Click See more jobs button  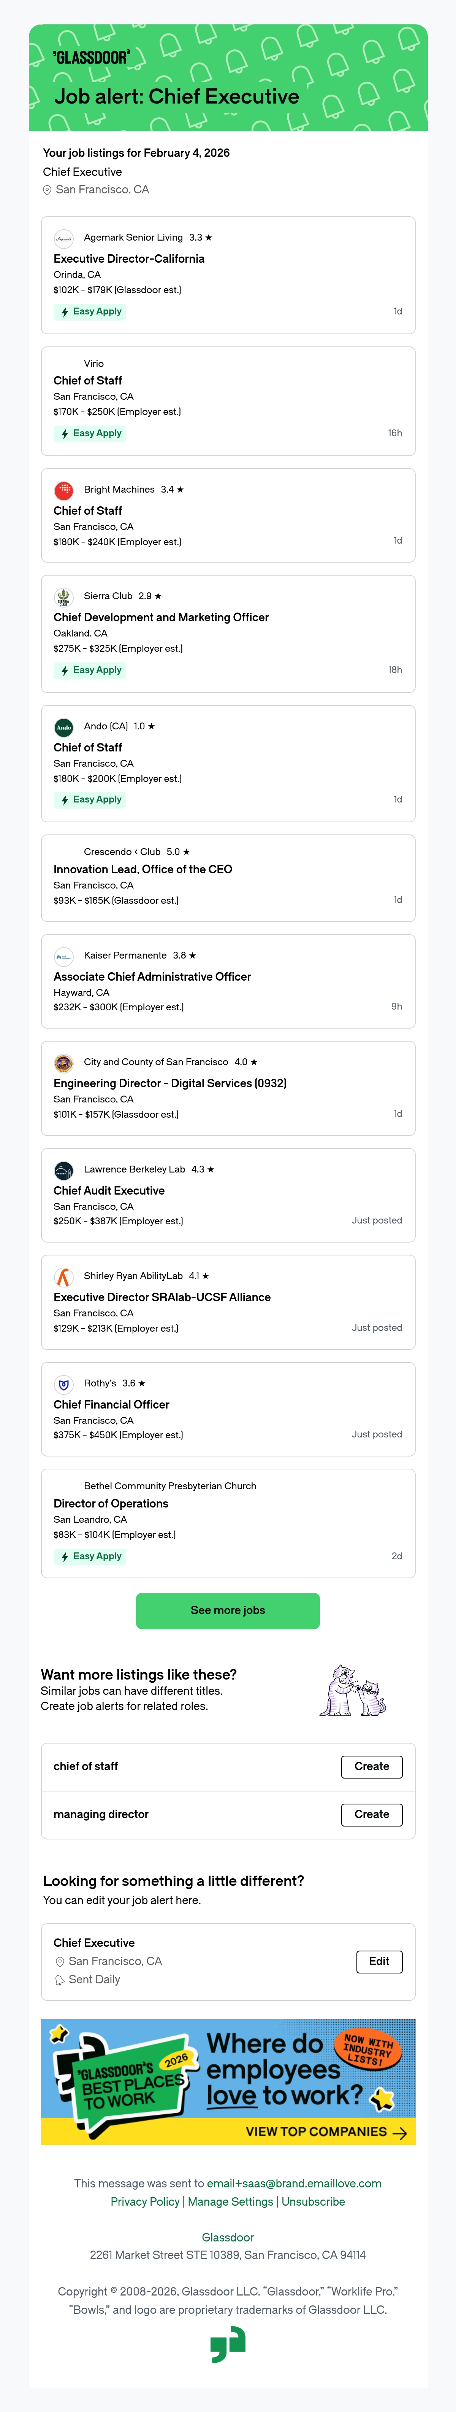(228, 1611)
